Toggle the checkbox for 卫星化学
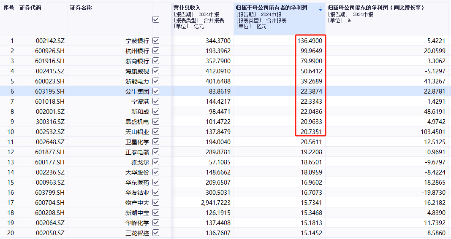The height and width of the screenshot is (239, 451). (155, 142)
